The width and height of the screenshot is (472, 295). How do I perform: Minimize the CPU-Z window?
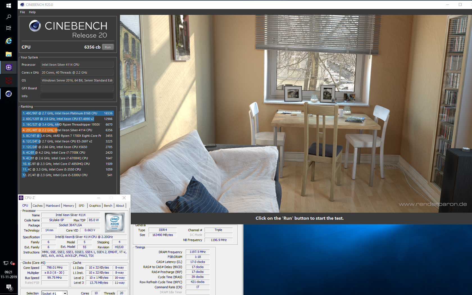(99, 198)
